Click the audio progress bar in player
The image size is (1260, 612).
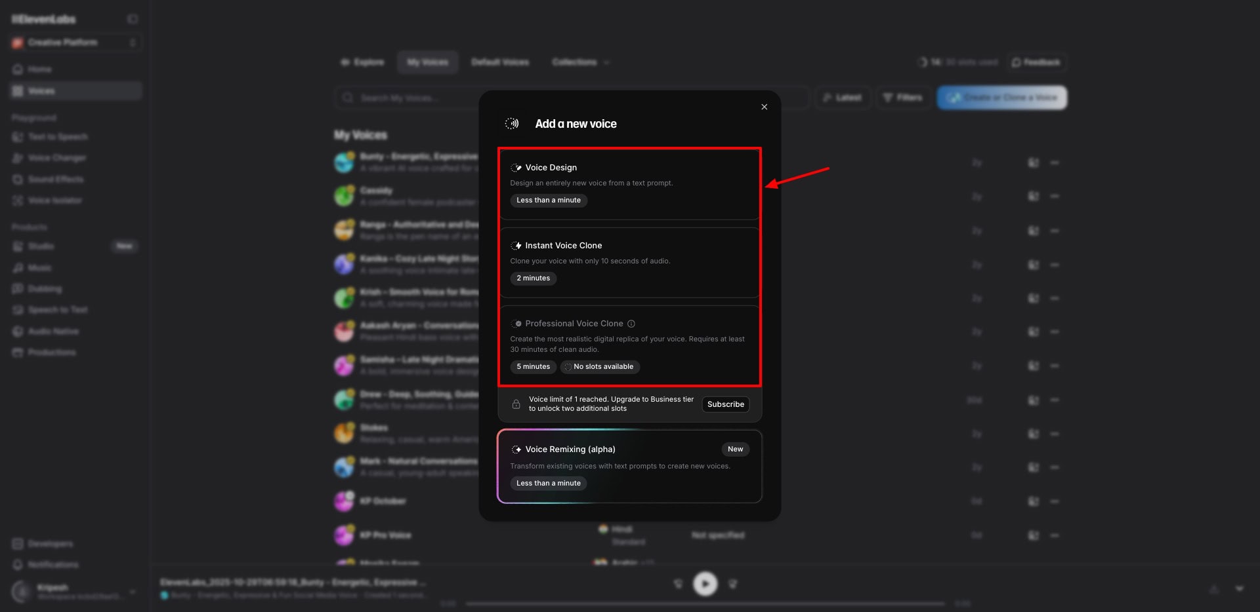[x=705, y=603]
